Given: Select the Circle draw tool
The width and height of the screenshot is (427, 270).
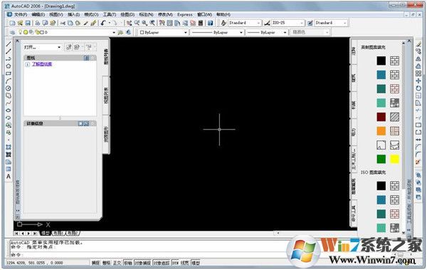Looking at the screenshot, I should pyautogui.click(x=9, y=88).
